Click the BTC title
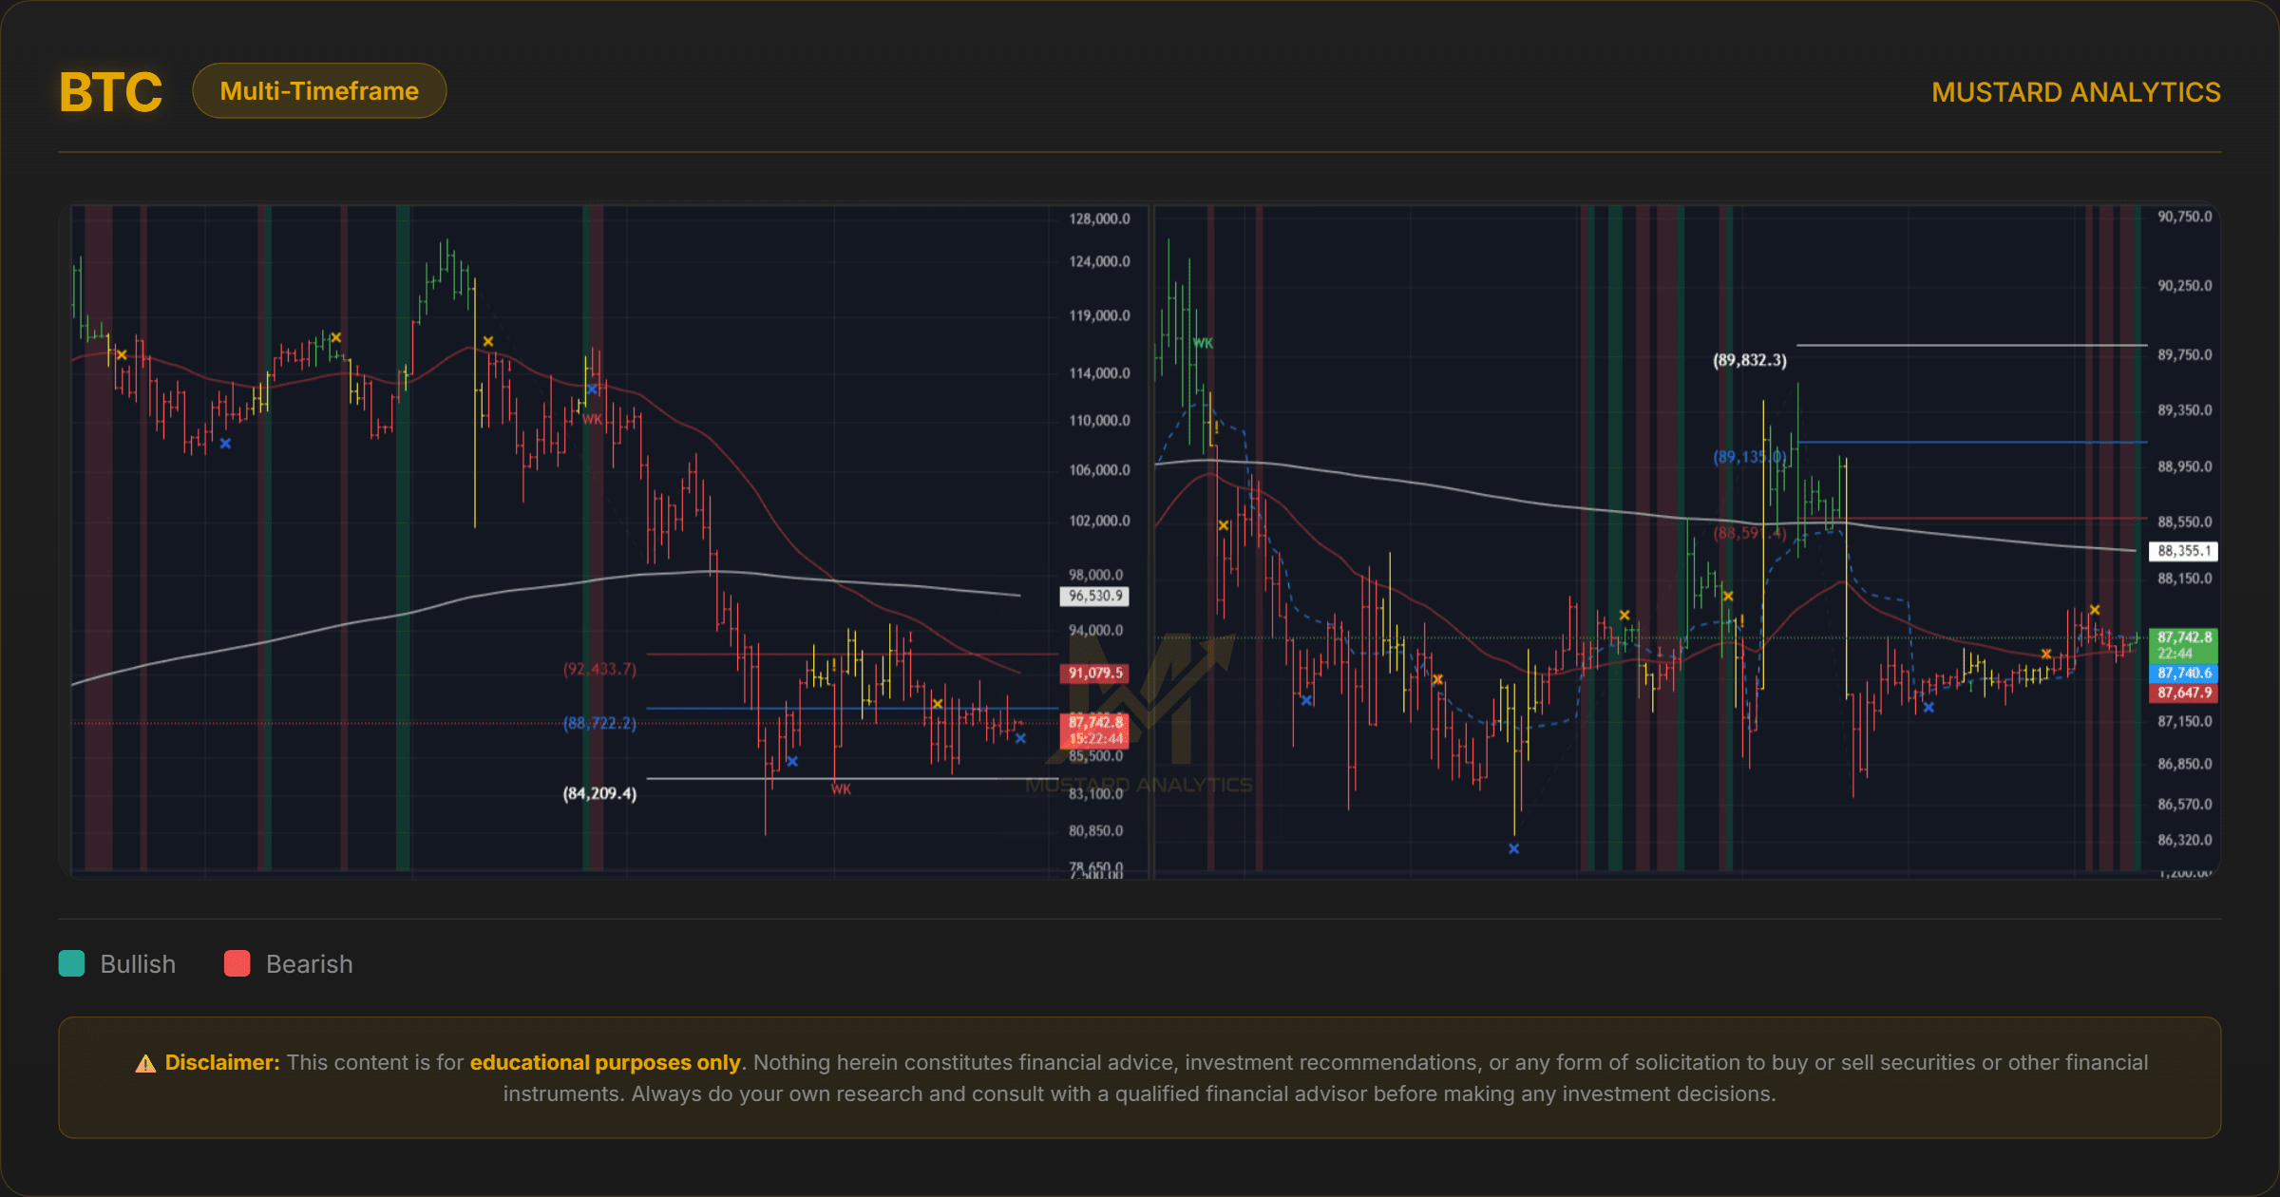Viewport: 2280px width, 1197px height. point(110,92)
